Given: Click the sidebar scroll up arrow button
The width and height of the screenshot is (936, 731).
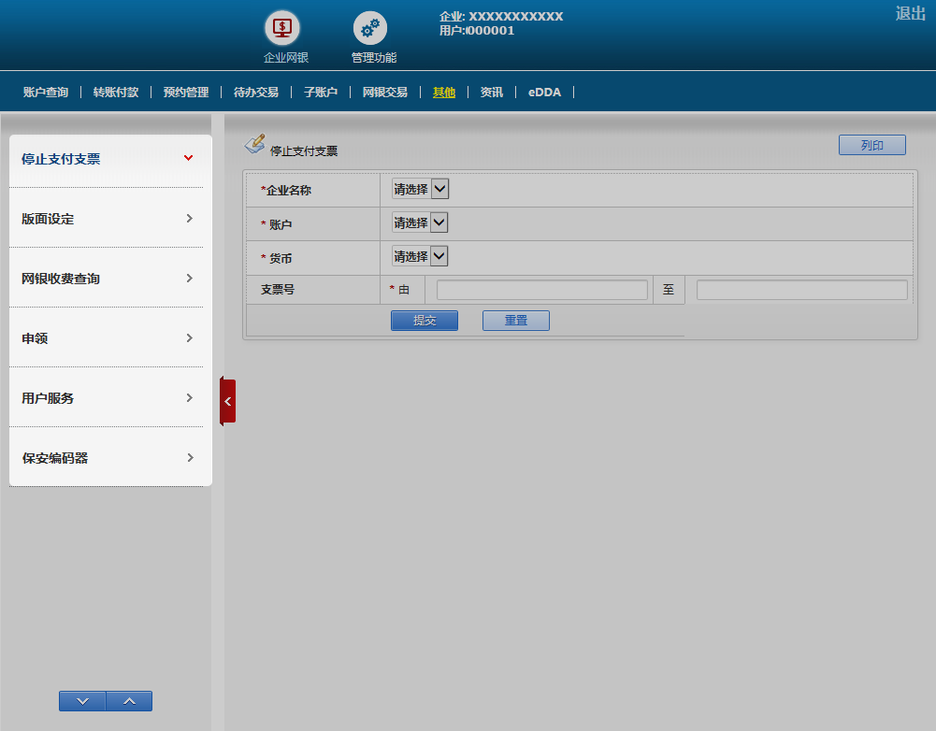Looking at the screenshot, I should coord(129,701).
